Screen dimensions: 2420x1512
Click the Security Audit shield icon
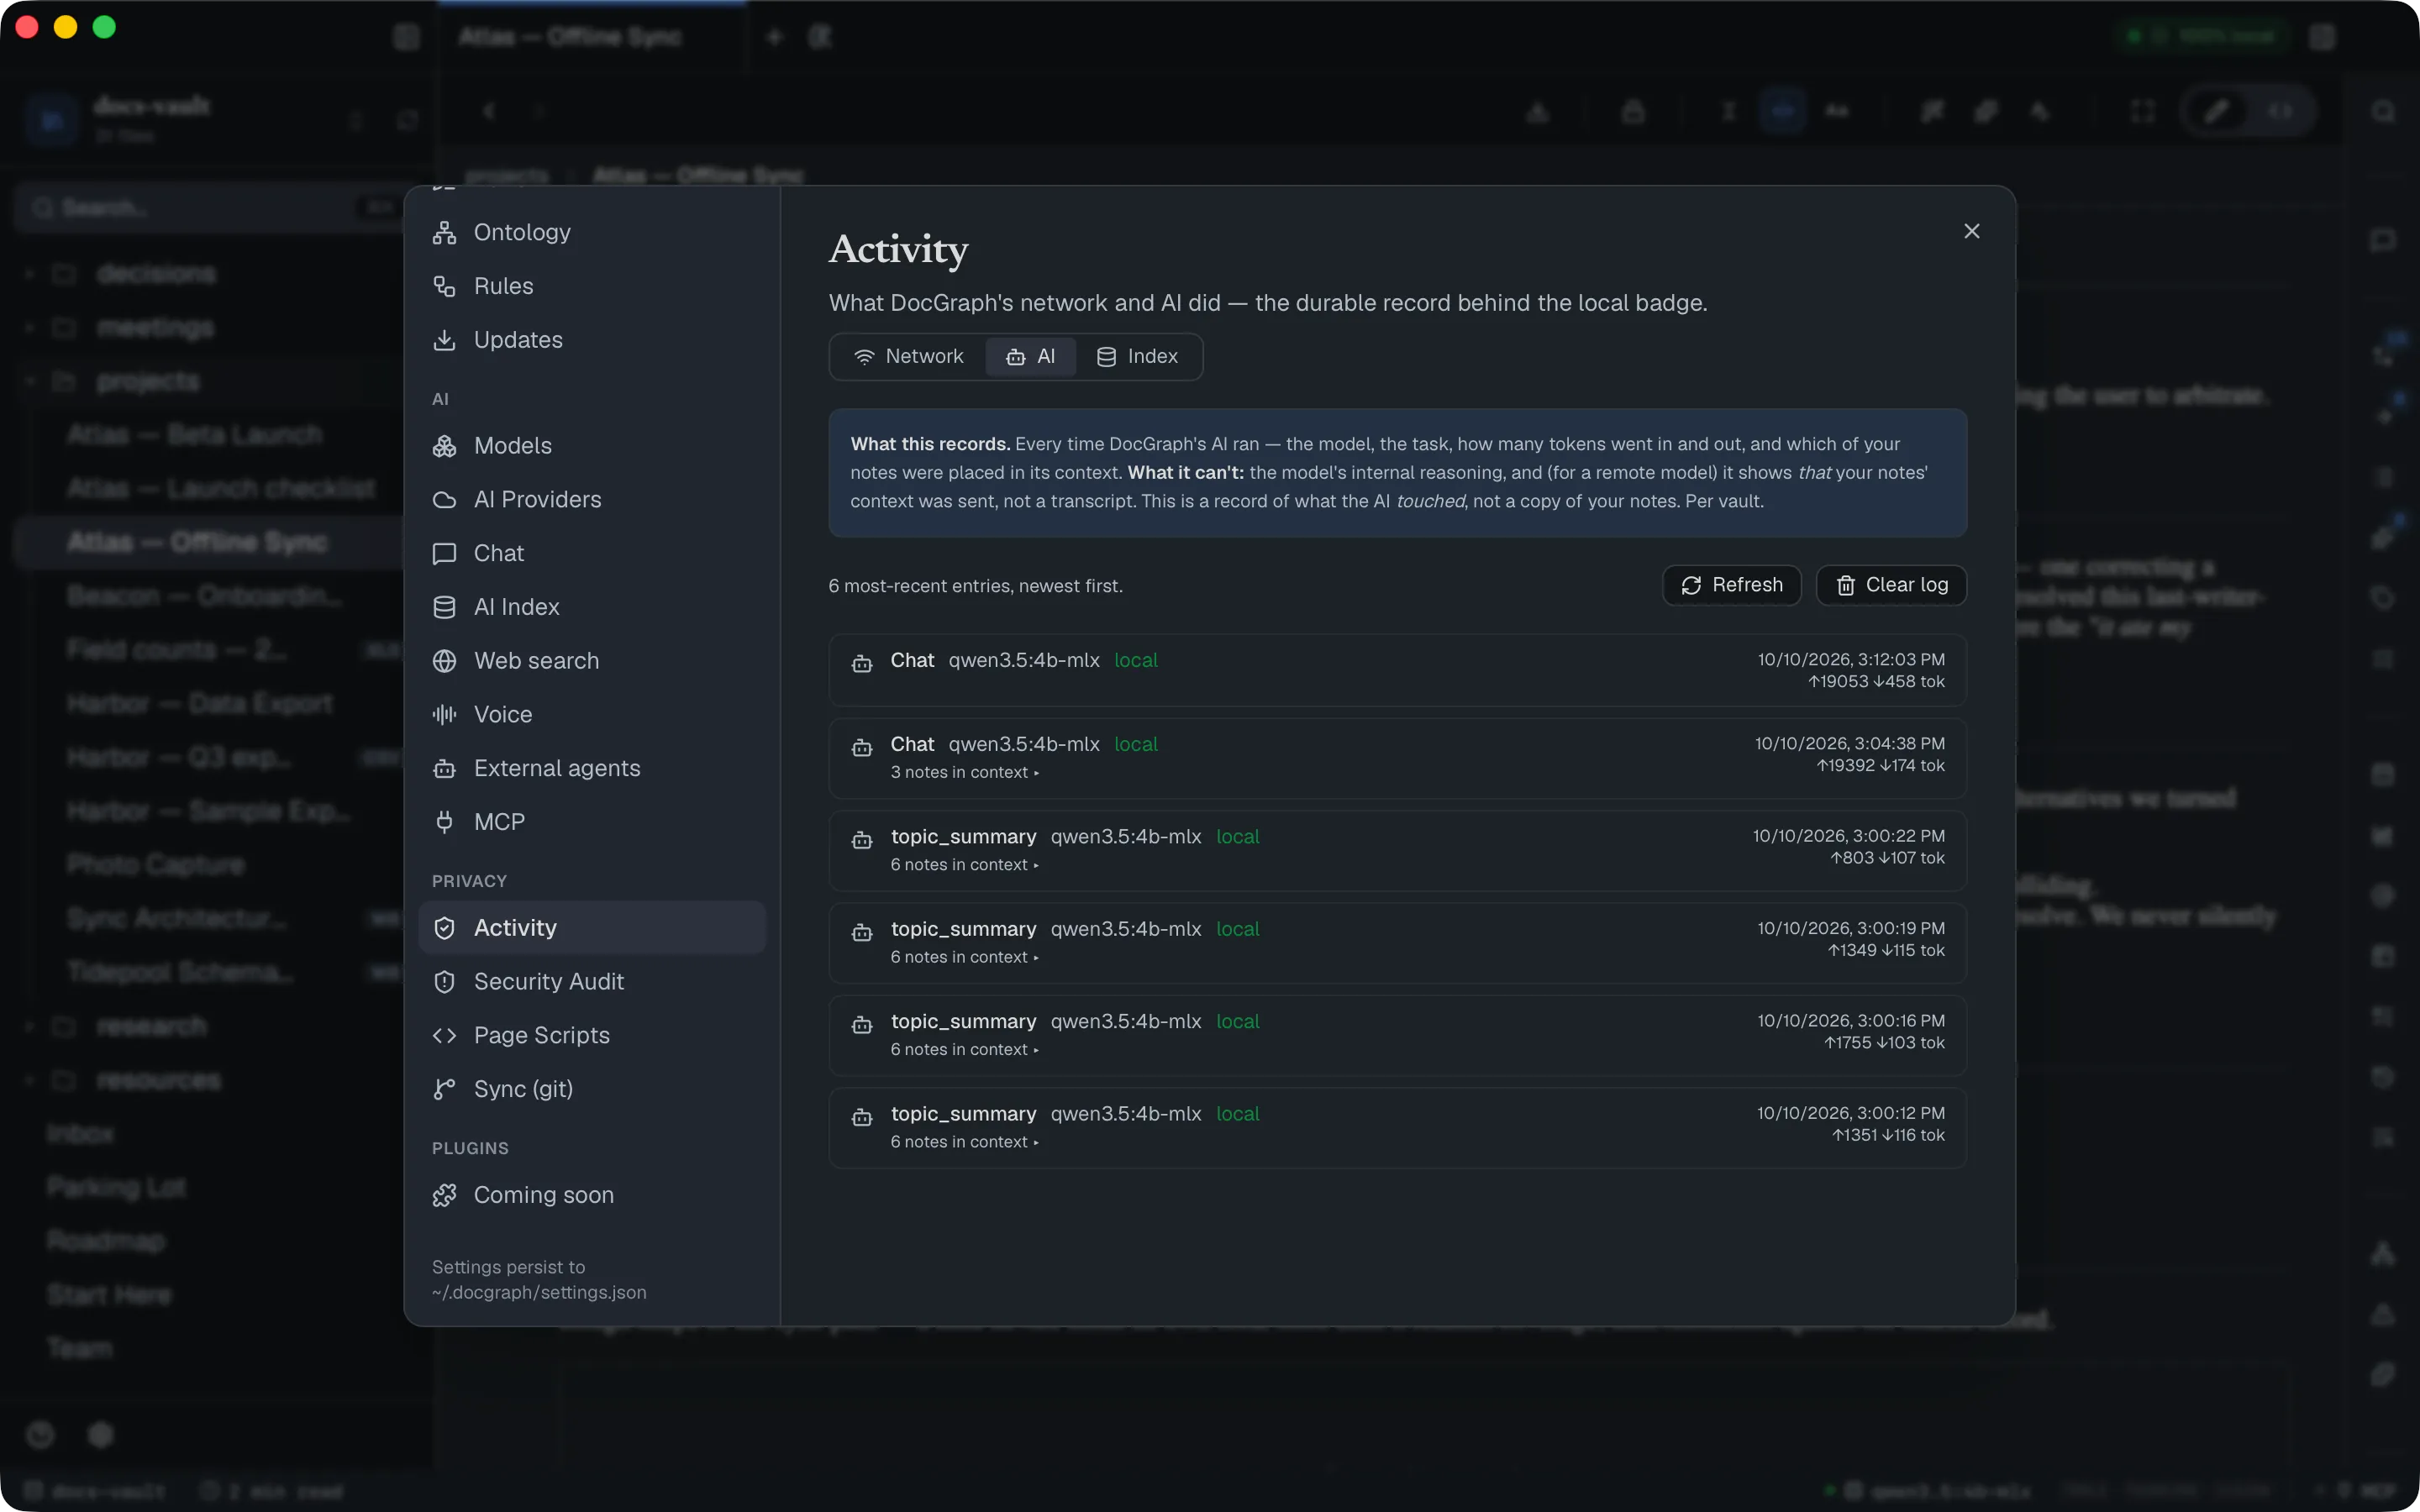444,982
